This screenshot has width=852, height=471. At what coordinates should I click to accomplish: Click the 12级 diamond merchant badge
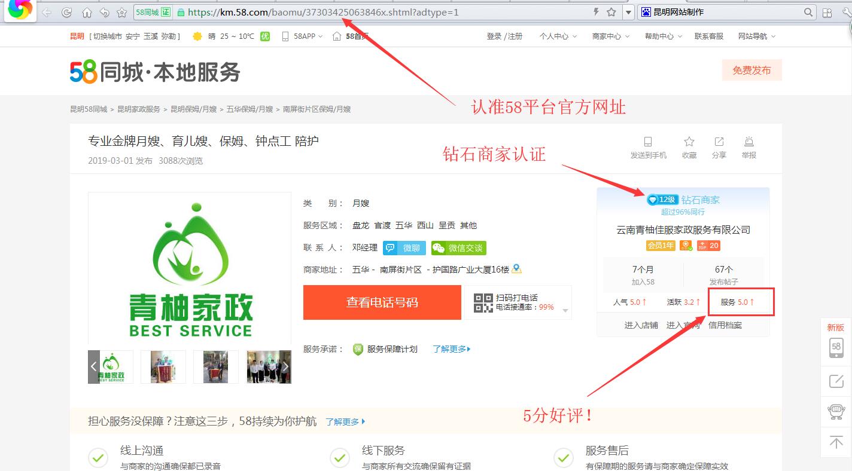662,200
